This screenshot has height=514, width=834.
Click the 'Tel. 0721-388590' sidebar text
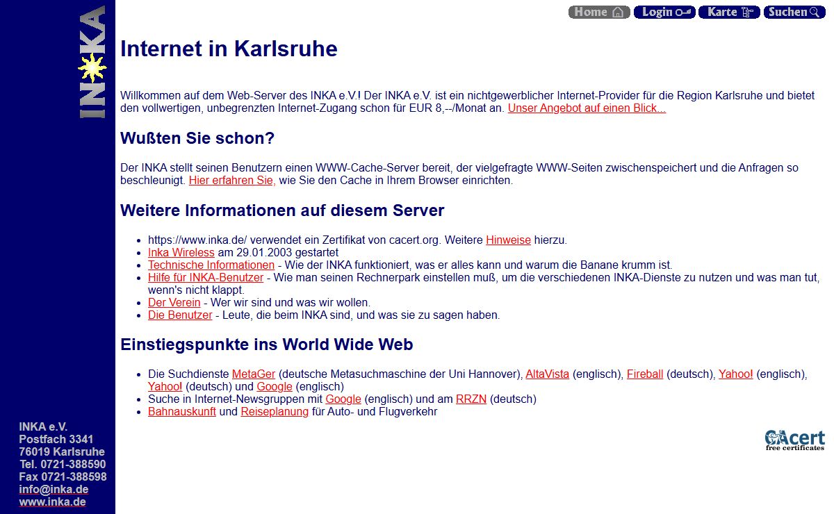point(63,465)
